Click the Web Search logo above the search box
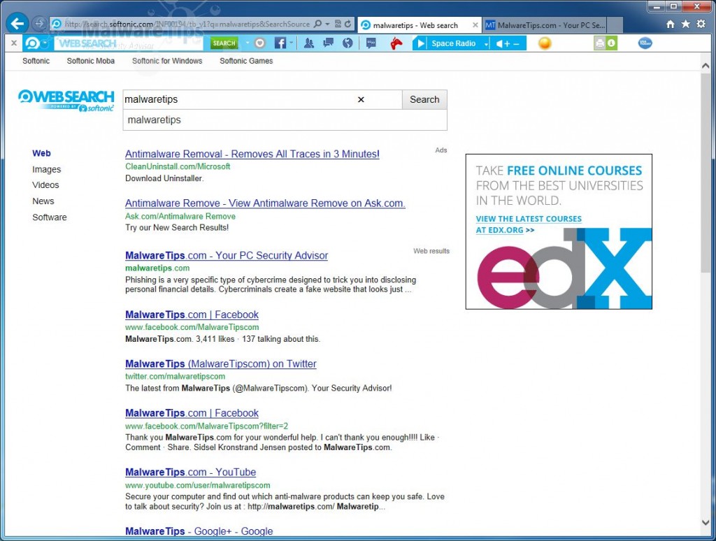 (66, 99)
